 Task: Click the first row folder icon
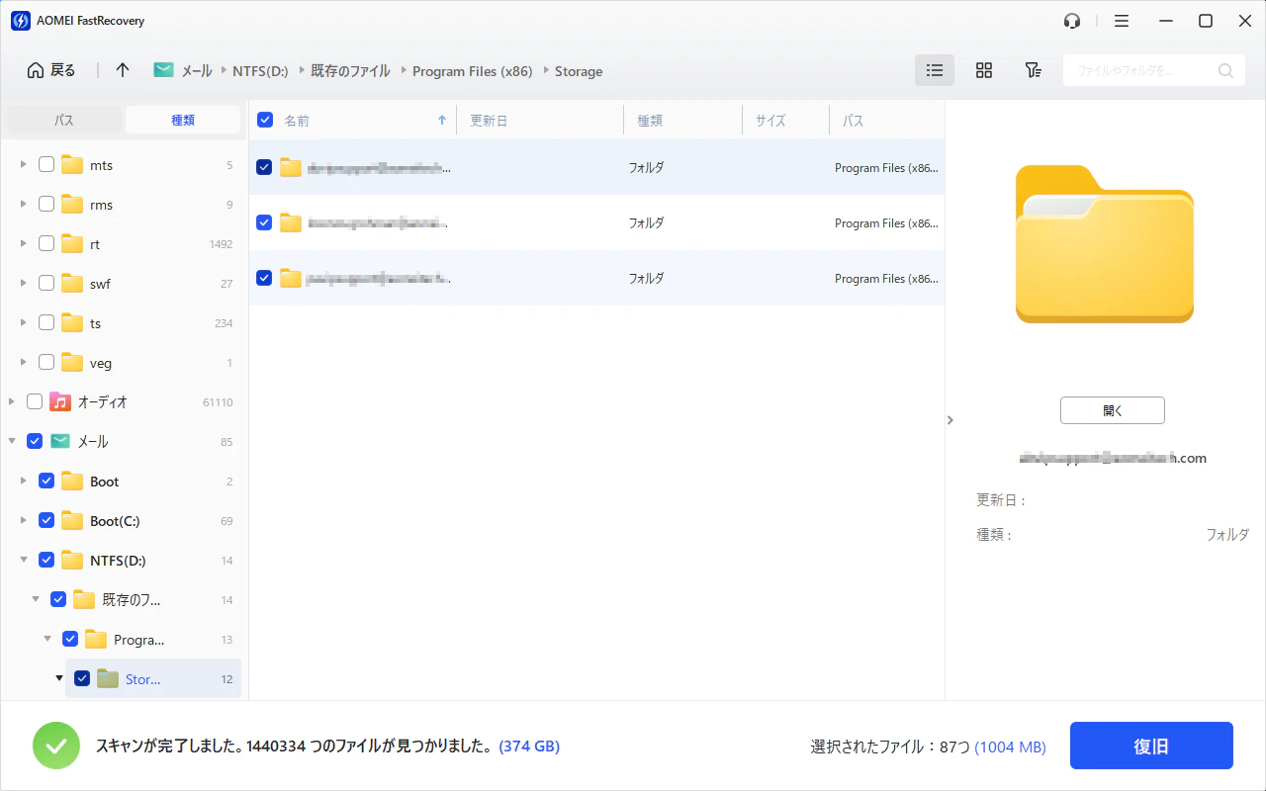click(x=290, y=167)
